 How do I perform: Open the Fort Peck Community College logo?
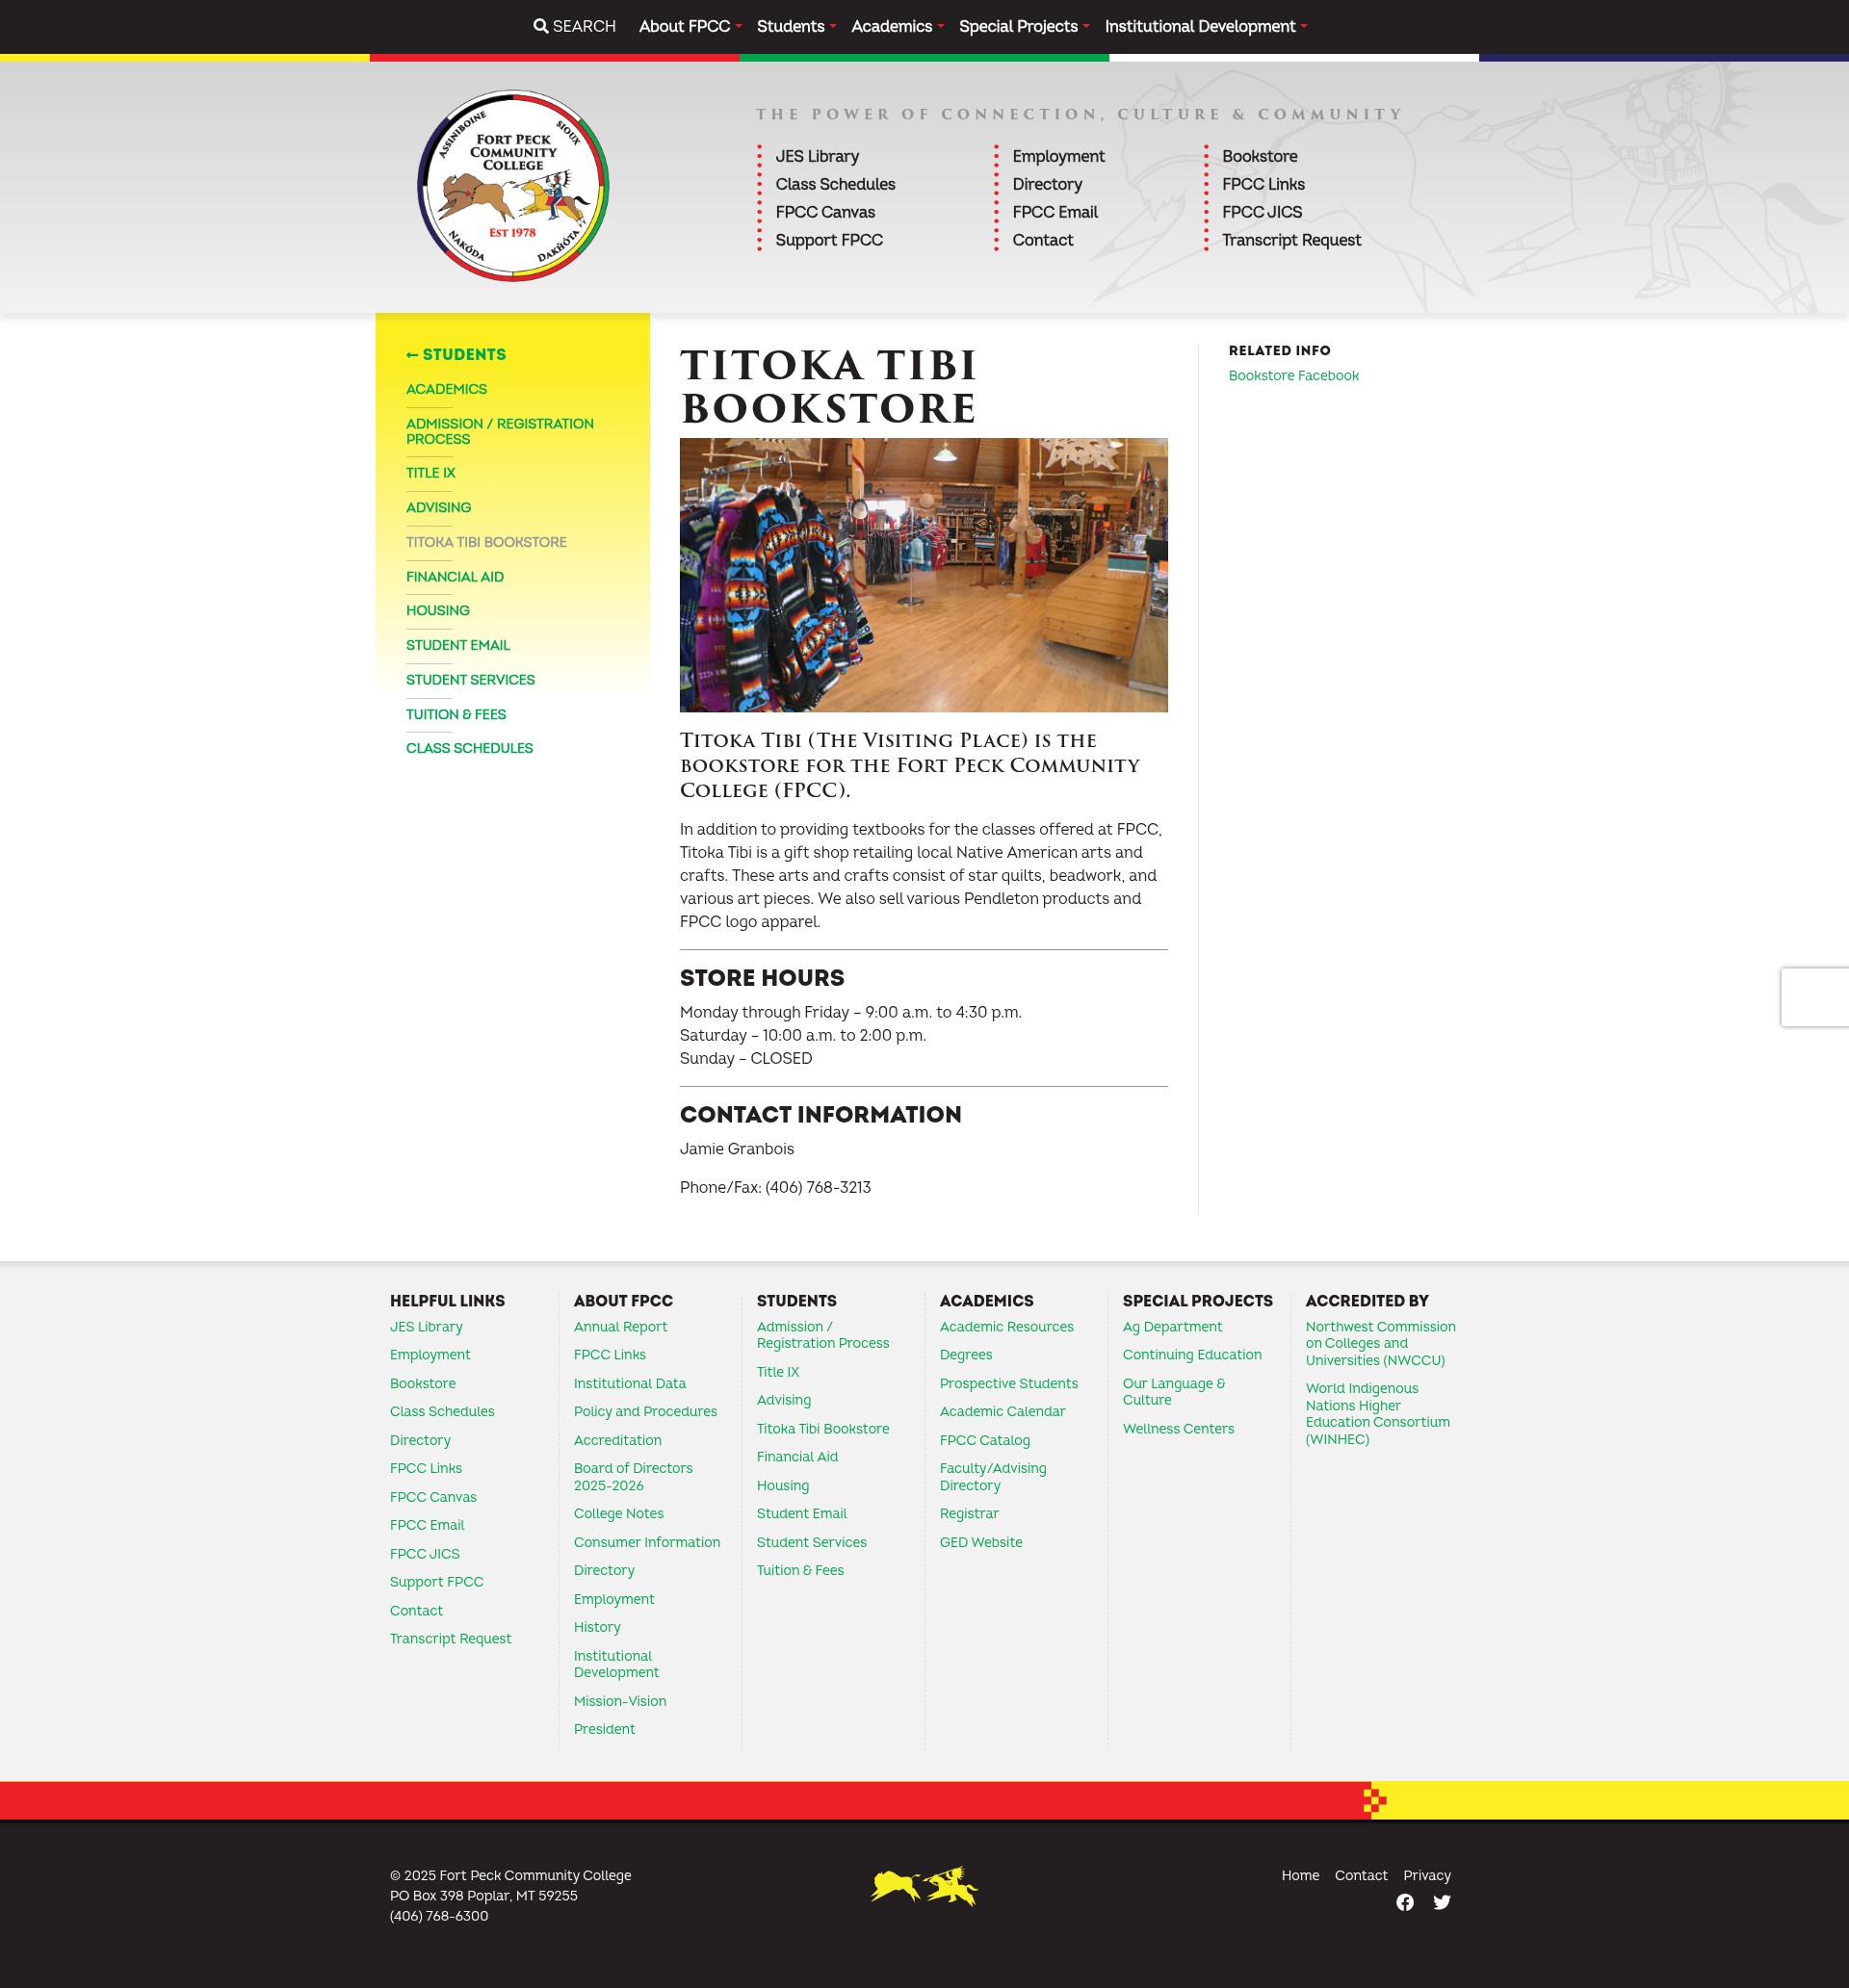(x=513, y=186)
